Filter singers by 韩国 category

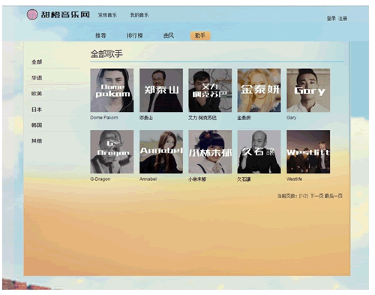pos(37,125)
